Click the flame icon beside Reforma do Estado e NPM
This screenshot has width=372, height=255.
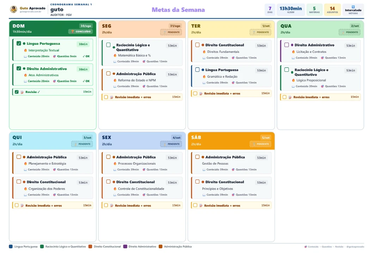click(x=115, y=80)
